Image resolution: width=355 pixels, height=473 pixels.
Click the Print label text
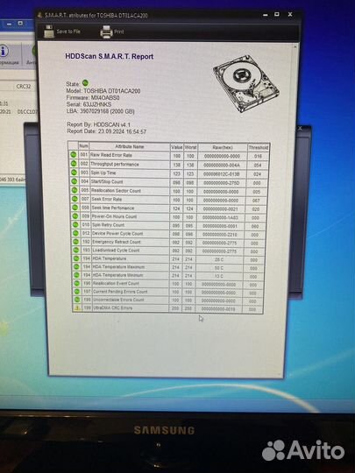[x=119, y=32]
